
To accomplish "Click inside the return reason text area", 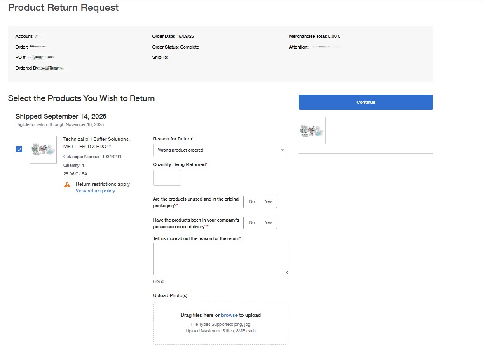I will 220,257.
